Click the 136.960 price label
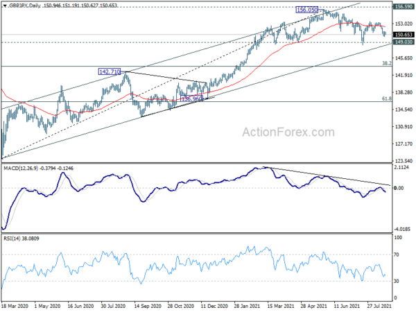Viewport: 416px width, 312px height. click(191, 99)
